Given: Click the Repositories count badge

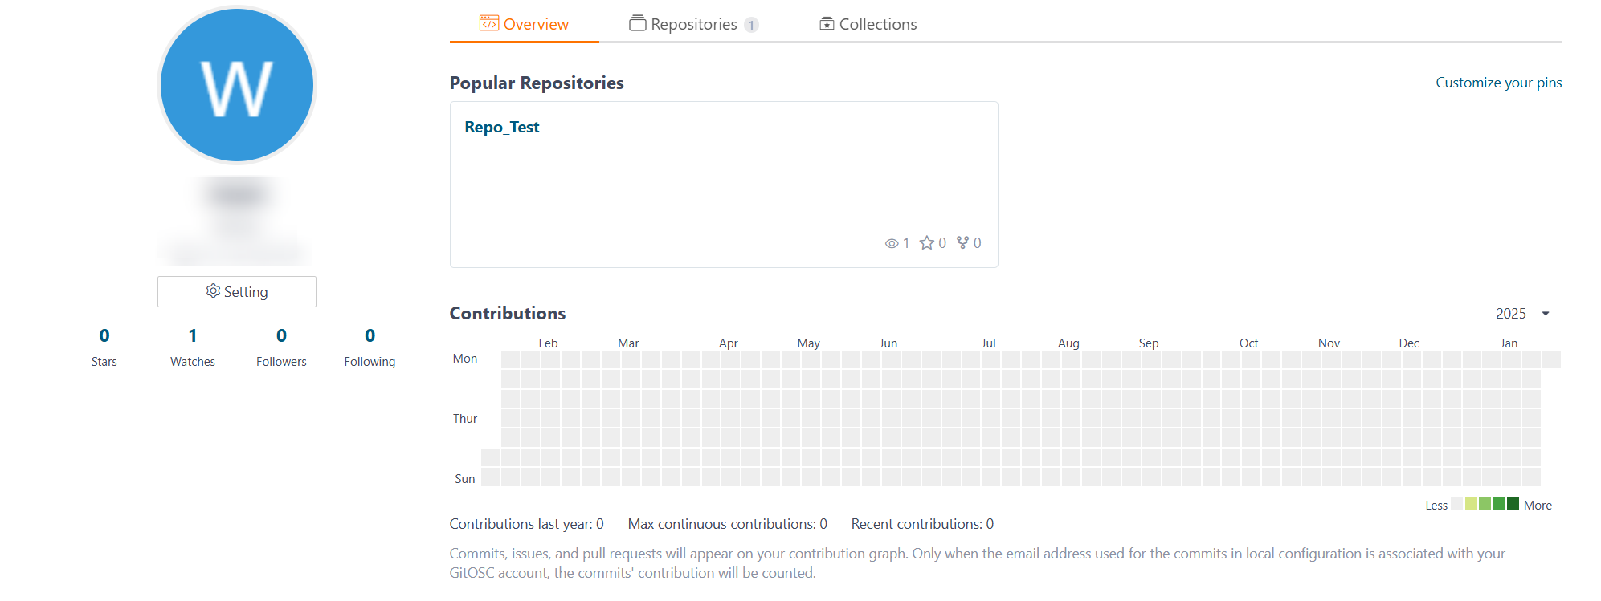Looking at the screenshot, I should click(751, 25).
